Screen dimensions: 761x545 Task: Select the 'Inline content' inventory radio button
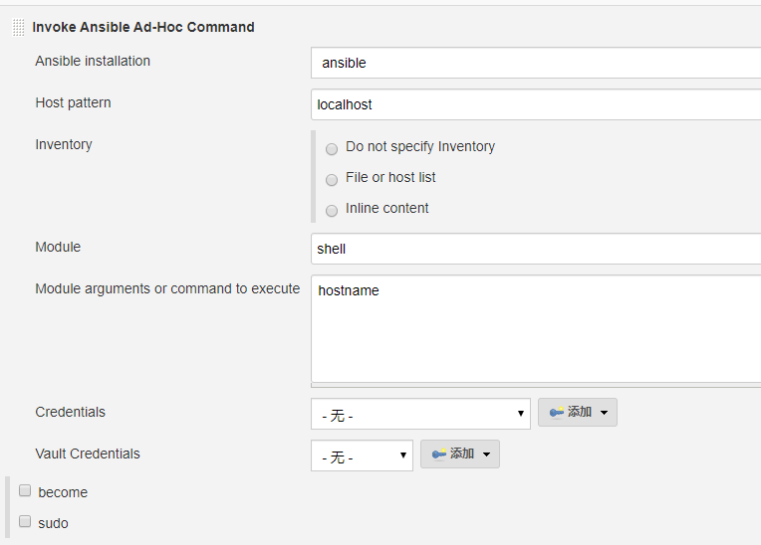pos(332,211)
